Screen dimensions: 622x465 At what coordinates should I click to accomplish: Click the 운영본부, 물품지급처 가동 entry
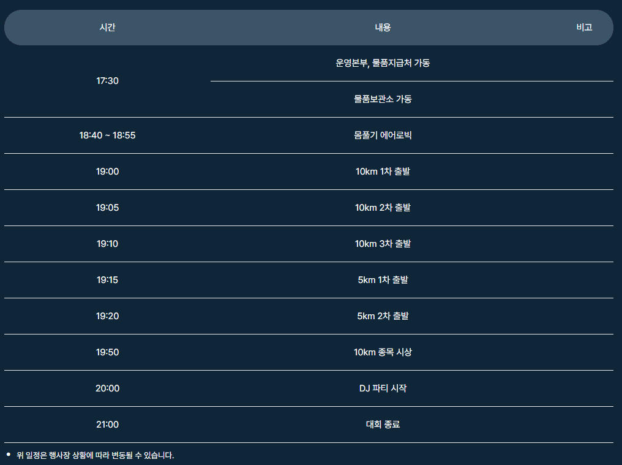tap(383, 63)
